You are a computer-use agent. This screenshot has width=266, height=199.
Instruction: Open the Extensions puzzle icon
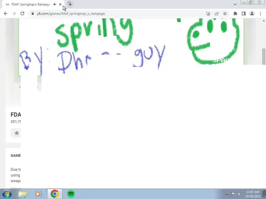pyautogui.click(x=235, y=13)
